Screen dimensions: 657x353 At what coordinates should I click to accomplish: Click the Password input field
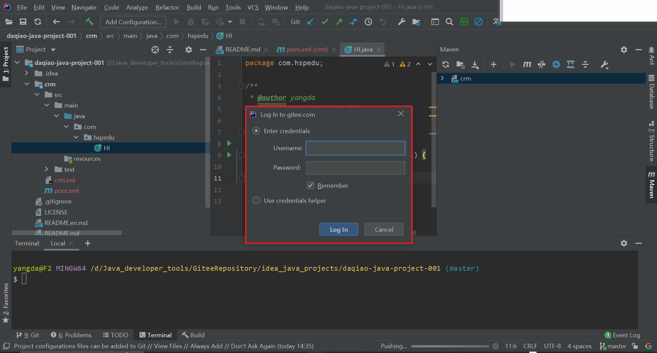[x=355, y=168]
